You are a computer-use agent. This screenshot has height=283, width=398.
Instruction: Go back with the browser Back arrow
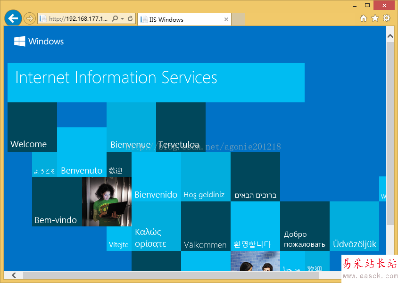point(13,18)
